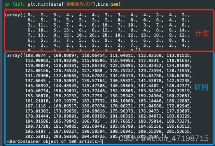Select bin edge 186.783
The image size is (215, 146).
[x=91, y=121]
